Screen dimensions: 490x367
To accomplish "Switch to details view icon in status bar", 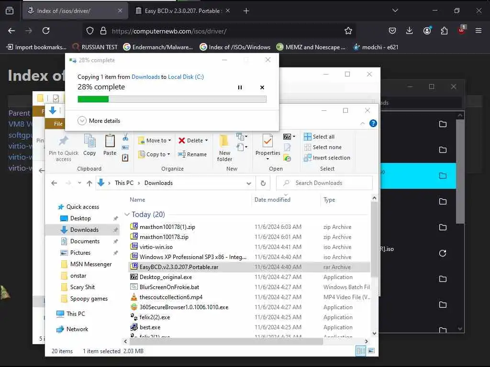I will pos(361,351).
